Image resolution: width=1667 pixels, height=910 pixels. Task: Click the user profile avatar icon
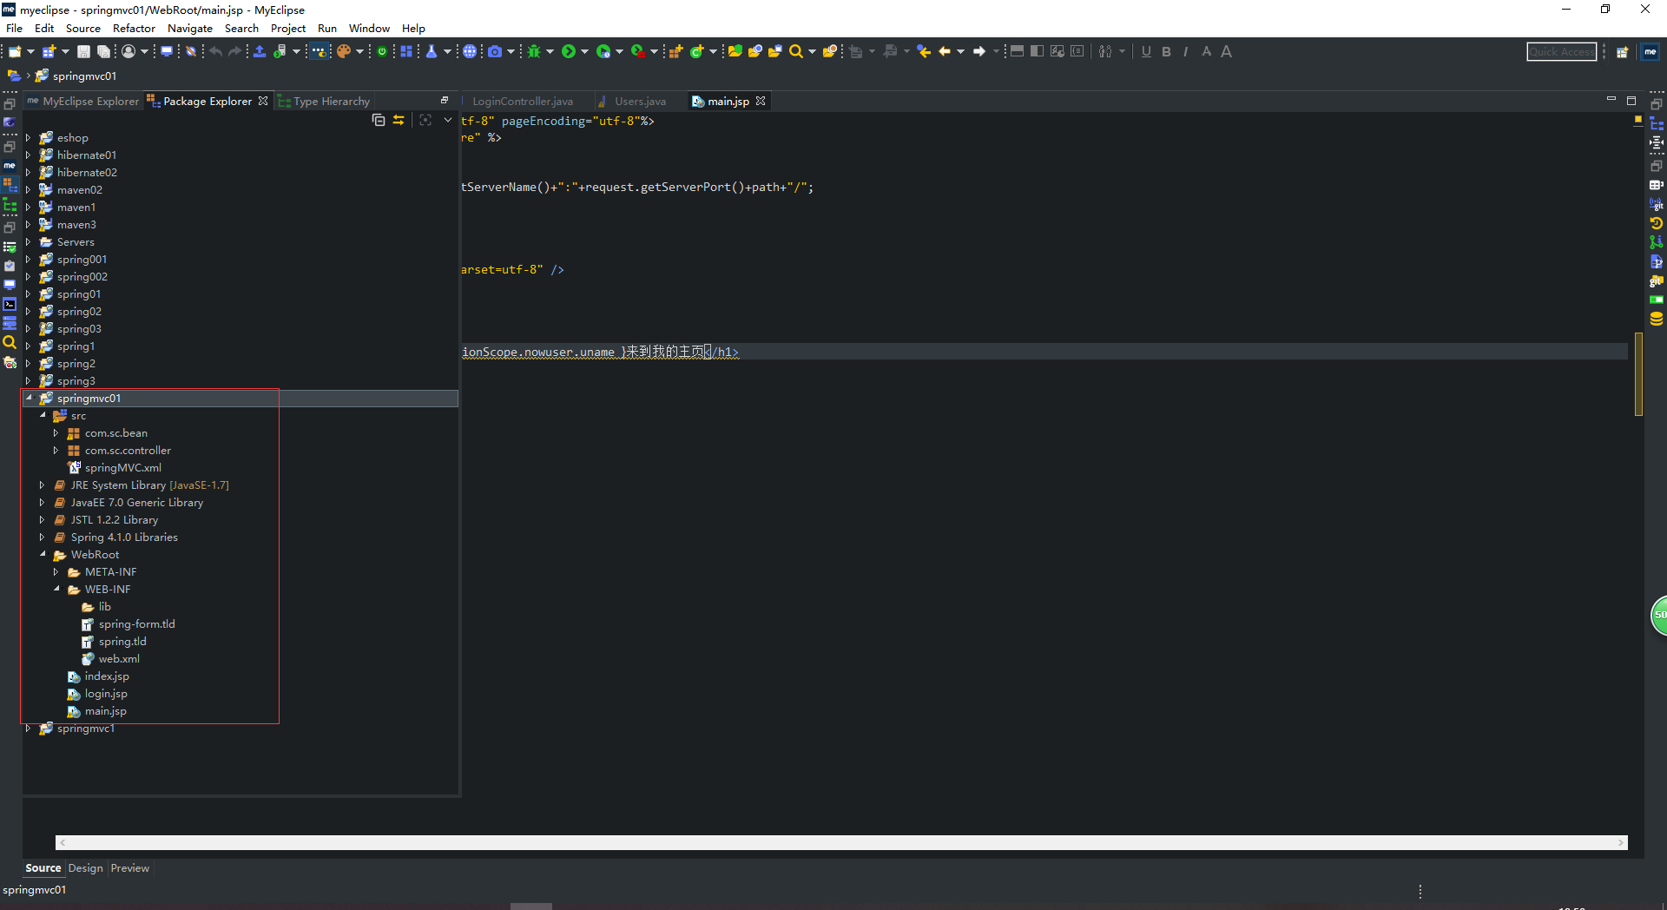pos(128,51)
